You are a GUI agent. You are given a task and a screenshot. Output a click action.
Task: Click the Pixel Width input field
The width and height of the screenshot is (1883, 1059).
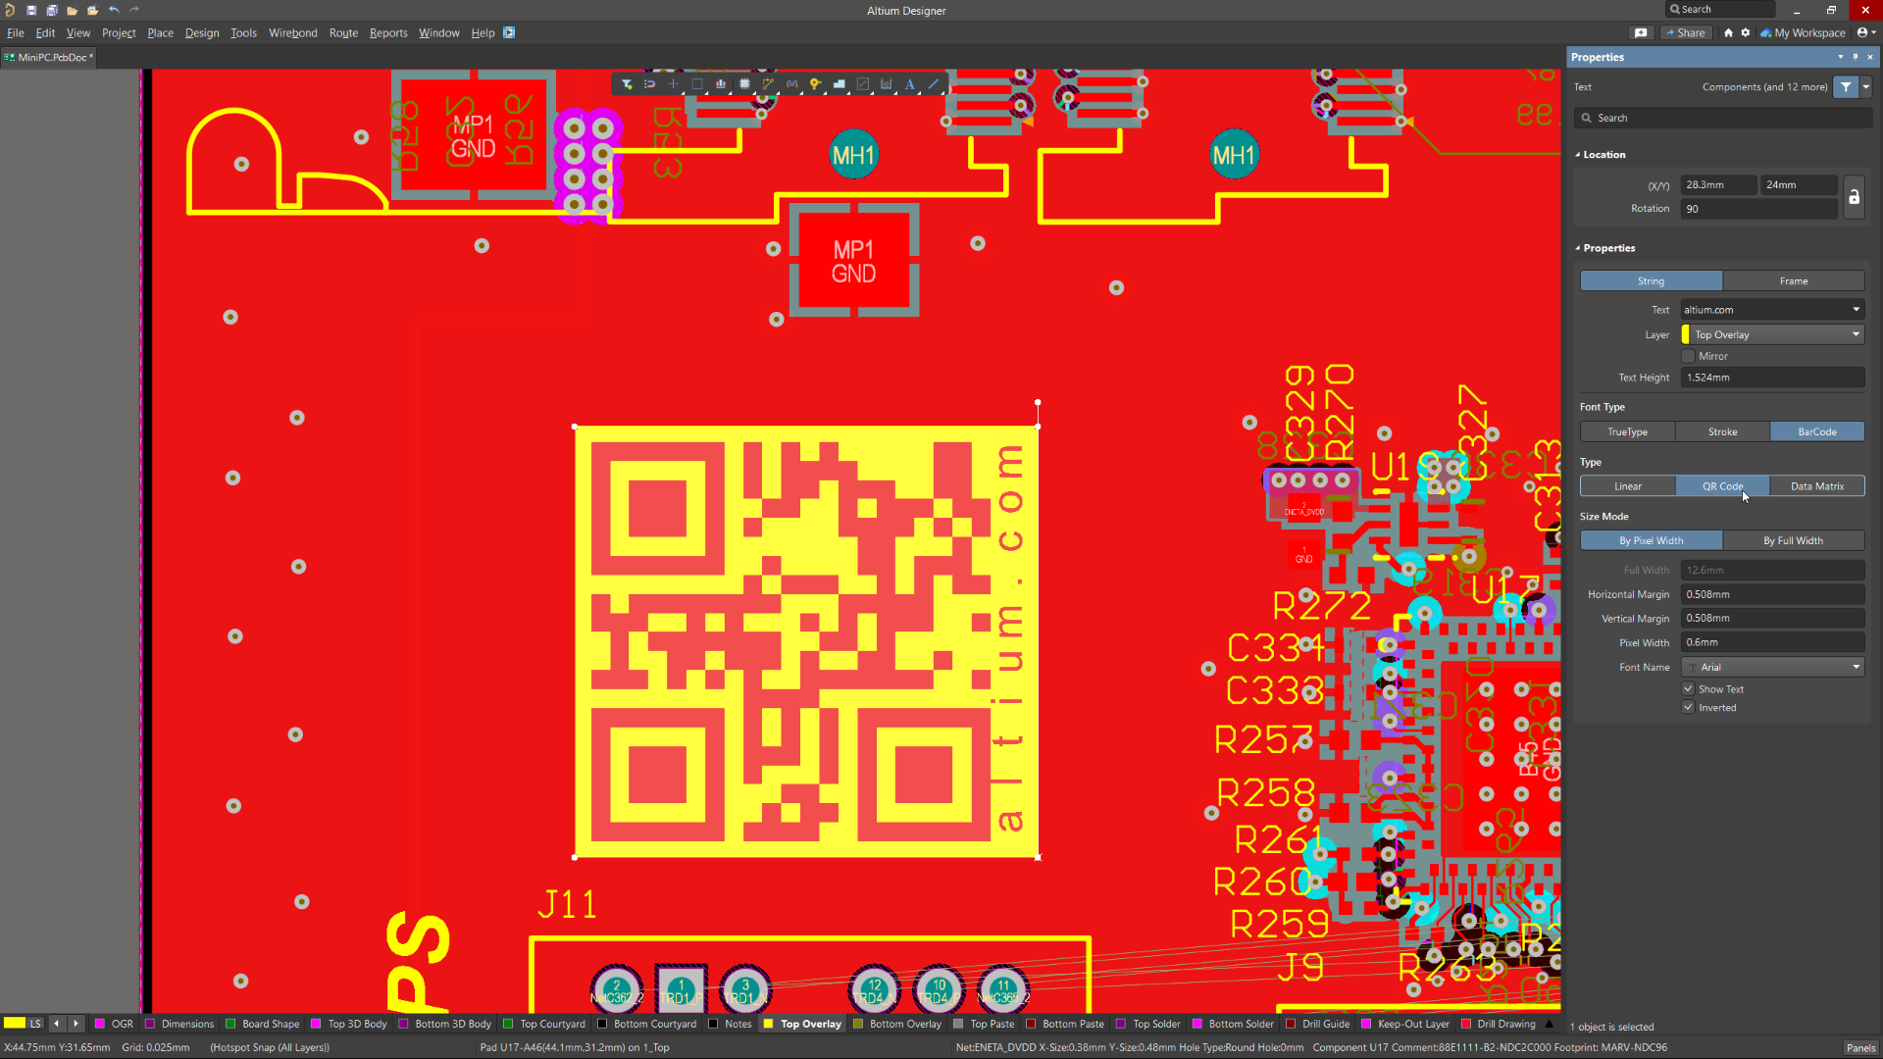[x=1772, y=643]
